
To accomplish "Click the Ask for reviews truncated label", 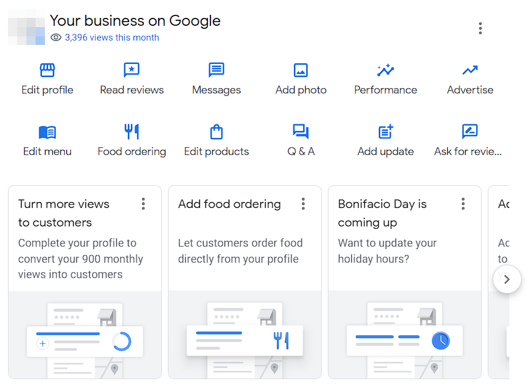I will click(x=467, y=151).
